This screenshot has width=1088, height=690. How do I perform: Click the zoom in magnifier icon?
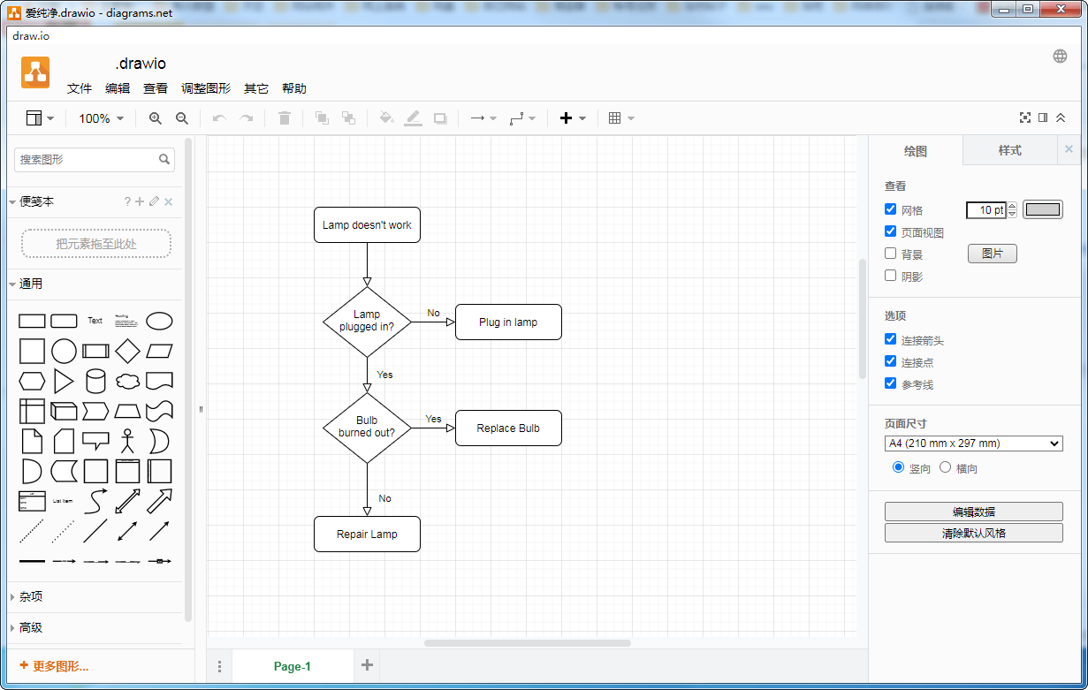click(x=156, y=118)
